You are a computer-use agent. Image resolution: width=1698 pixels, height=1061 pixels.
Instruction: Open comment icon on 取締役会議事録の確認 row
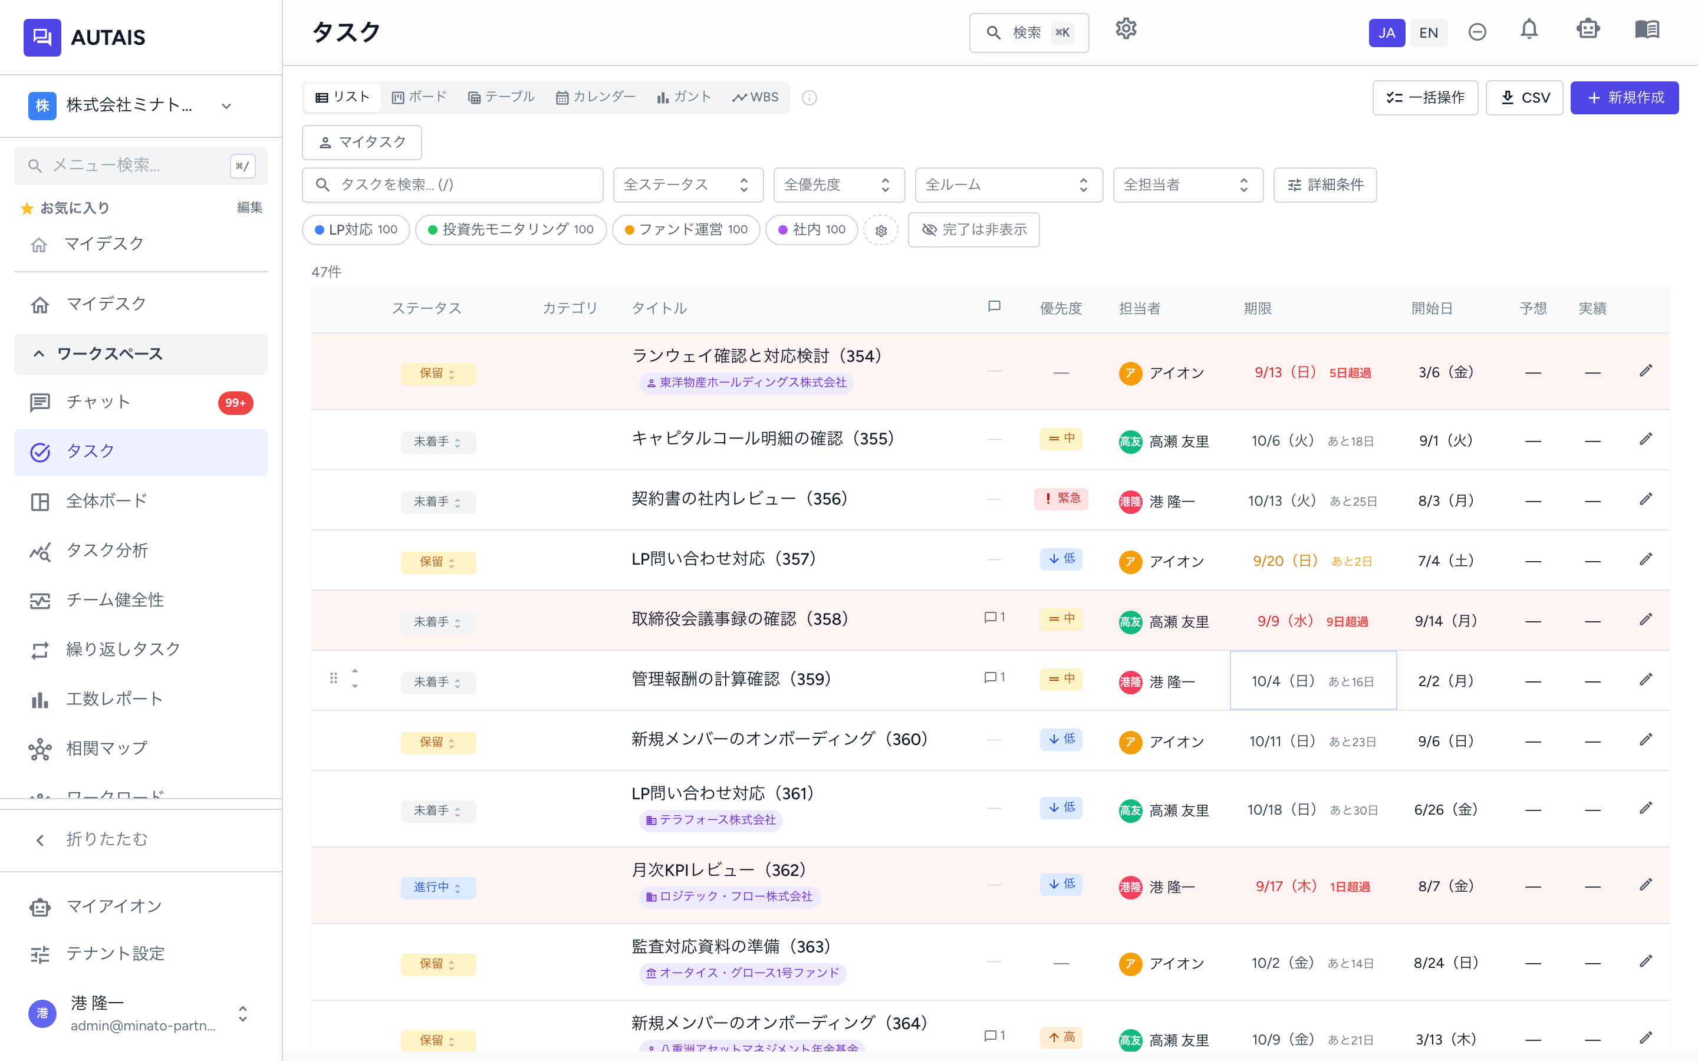coord(993,618)
